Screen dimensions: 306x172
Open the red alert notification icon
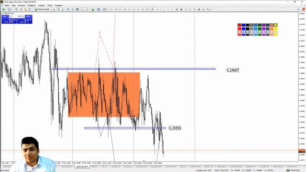(x=304, y=10)
